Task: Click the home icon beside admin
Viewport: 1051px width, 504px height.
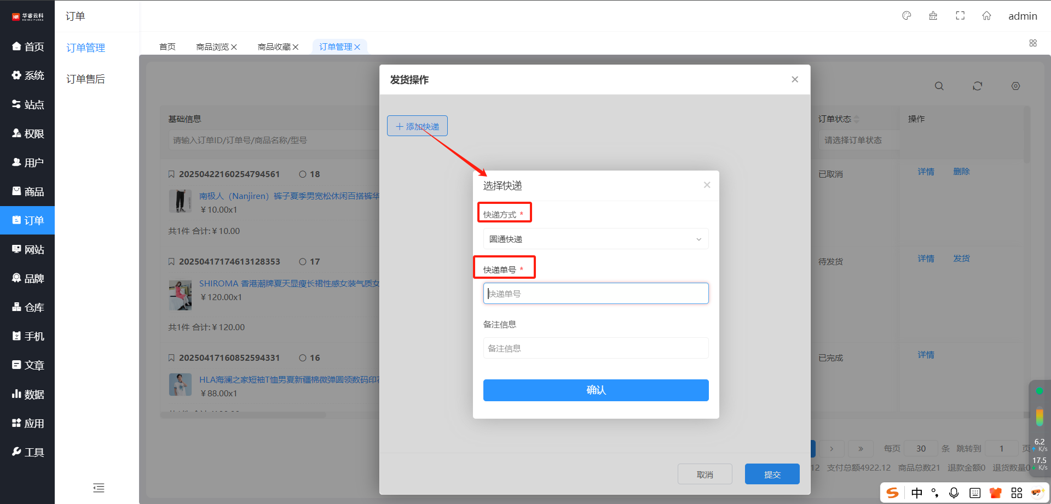Action: pyautogui.click(x=986, y=16)
